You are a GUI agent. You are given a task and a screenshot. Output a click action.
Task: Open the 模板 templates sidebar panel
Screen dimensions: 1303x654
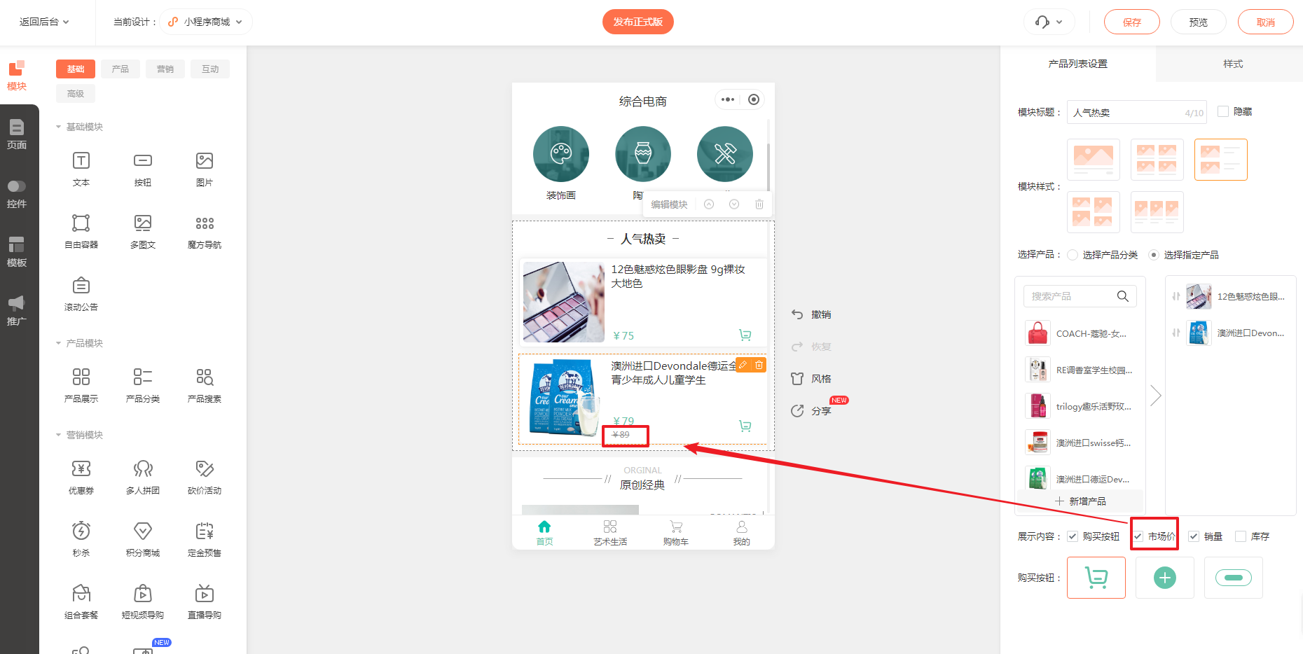pos(17,252)
